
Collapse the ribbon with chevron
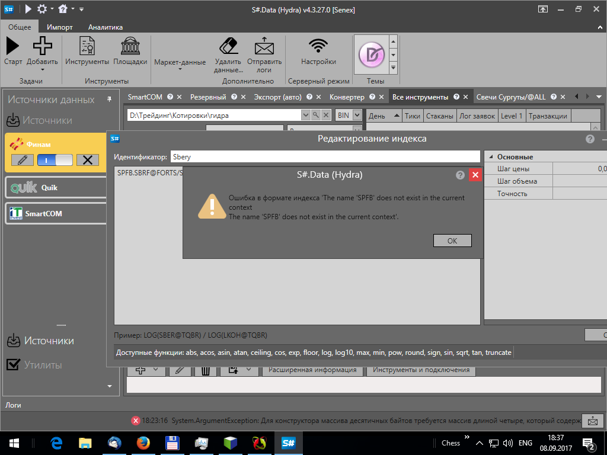[600, 27]
